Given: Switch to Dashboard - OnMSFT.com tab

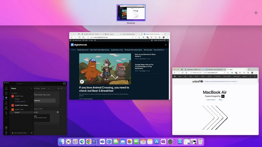Looking at the screenshot, I should tap(194, 70).
